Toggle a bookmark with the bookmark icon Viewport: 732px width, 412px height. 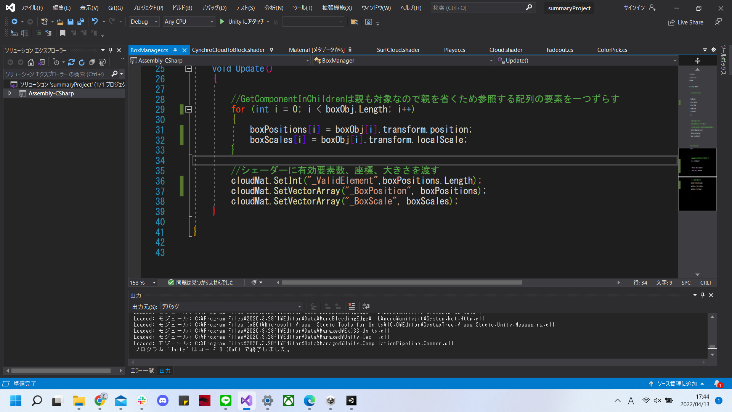[63, 33]
